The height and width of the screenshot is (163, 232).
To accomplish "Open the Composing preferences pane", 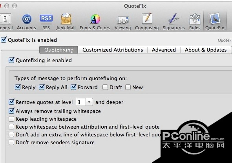I will [147, 21].
